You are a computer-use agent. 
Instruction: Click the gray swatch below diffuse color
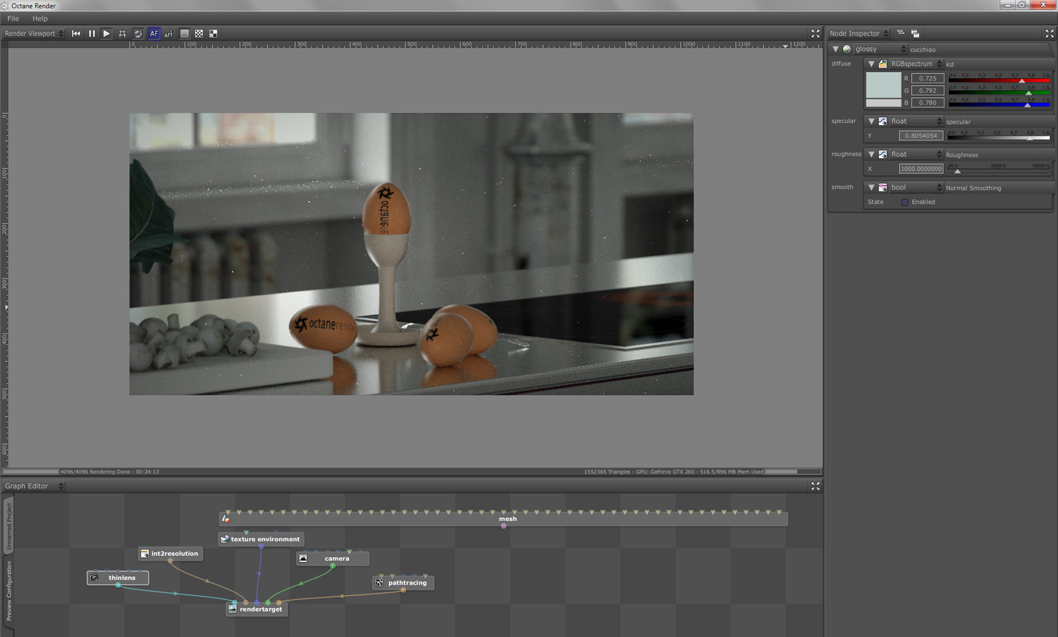883,103
